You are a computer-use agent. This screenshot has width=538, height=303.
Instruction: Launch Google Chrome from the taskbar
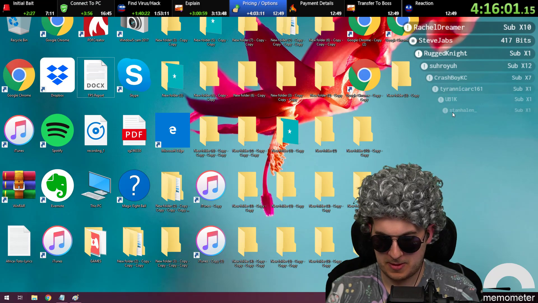tap(48, 298)
